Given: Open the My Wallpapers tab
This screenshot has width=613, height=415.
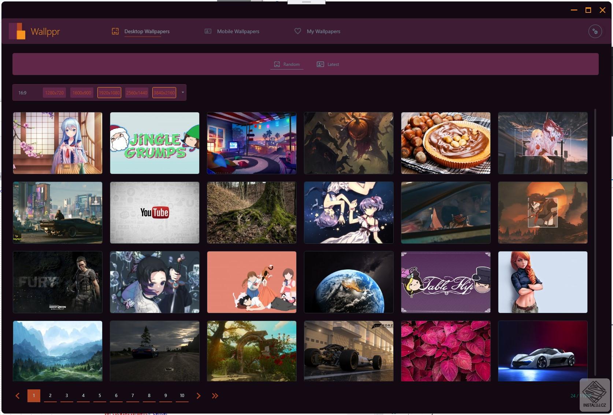Looking at the screenshot, I should (x=323, y=31).
